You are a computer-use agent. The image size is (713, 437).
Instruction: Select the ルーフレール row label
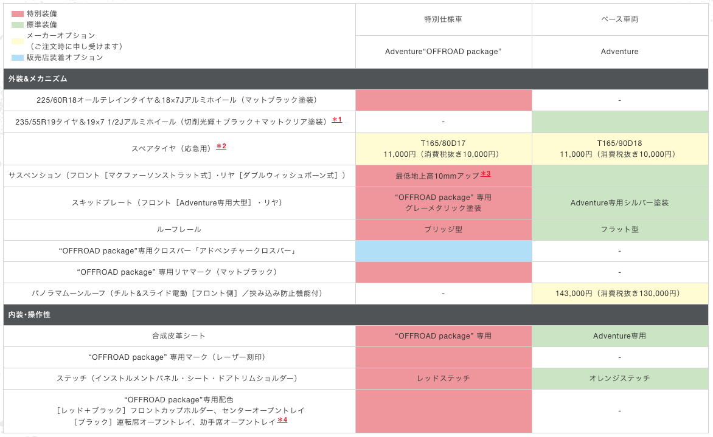click(x=179, y=230)
